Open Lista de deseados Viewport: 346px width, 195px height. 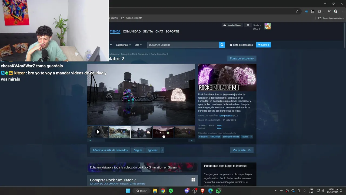[x=241, y=45]
